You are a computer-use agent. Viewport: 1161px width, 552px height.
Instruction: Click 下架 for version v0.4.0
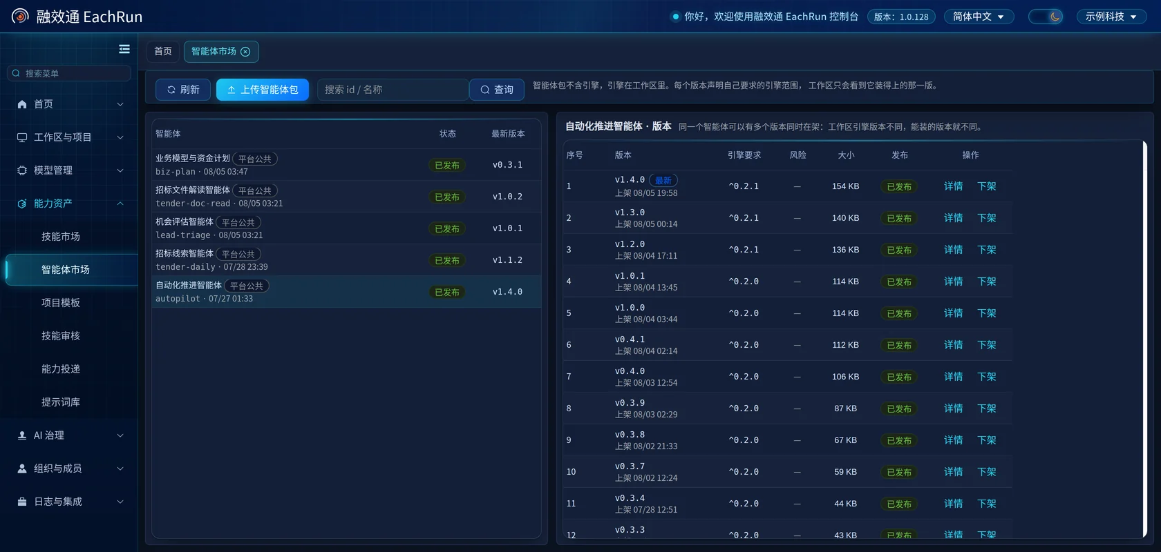click(x=987, y=377)
